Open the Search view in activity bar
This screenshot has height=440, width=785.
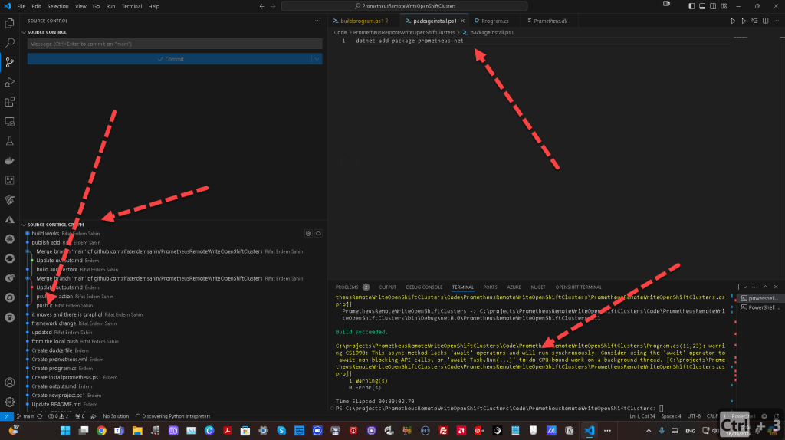[x=9, y=43]
